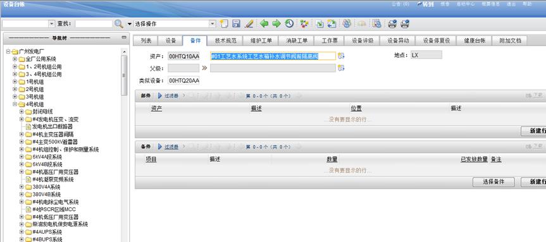This screenshot has width=546, height=242.
Task: Open the 技术规范 tab
Action: tap(225, 40)
